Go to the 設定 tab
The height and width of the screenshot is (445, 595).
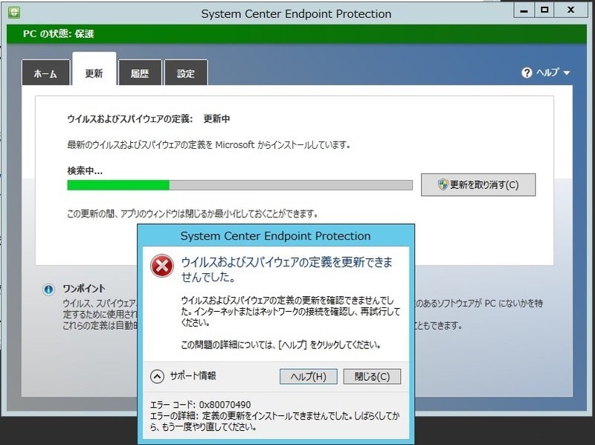pos(186,72)
